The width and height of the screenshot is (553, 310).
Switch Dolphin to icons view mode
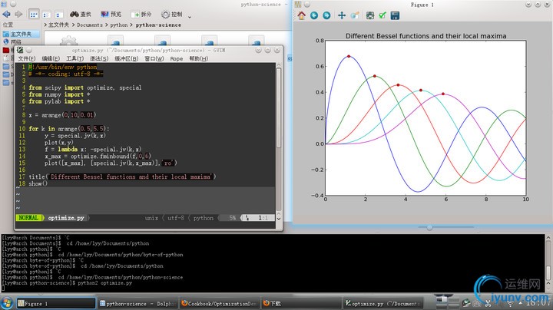point(34,15)
